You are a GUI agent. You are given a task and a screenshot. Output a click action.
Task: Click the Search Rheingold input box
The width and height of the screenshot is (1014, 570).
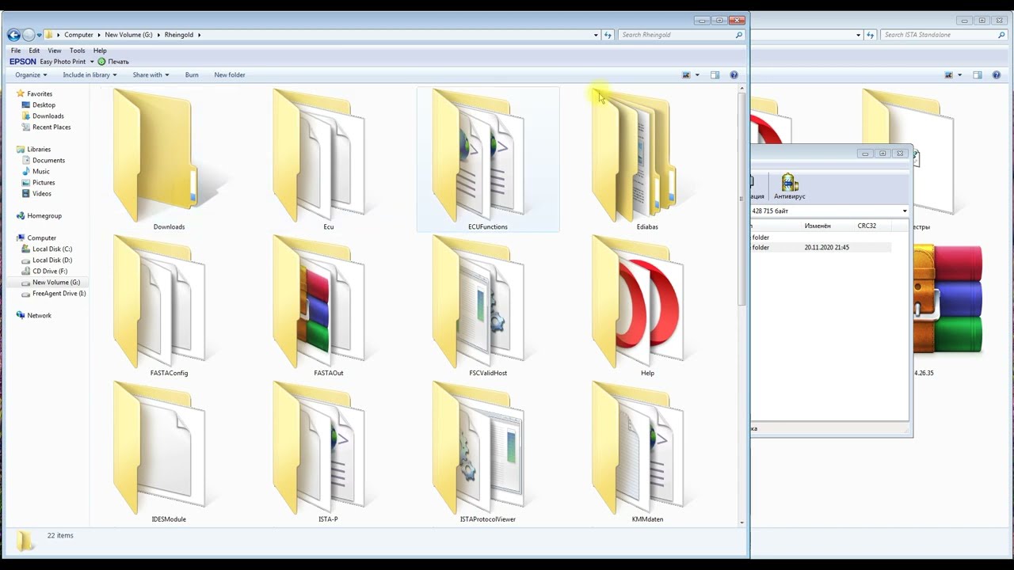pyautogui.click(x=680, y=35)
